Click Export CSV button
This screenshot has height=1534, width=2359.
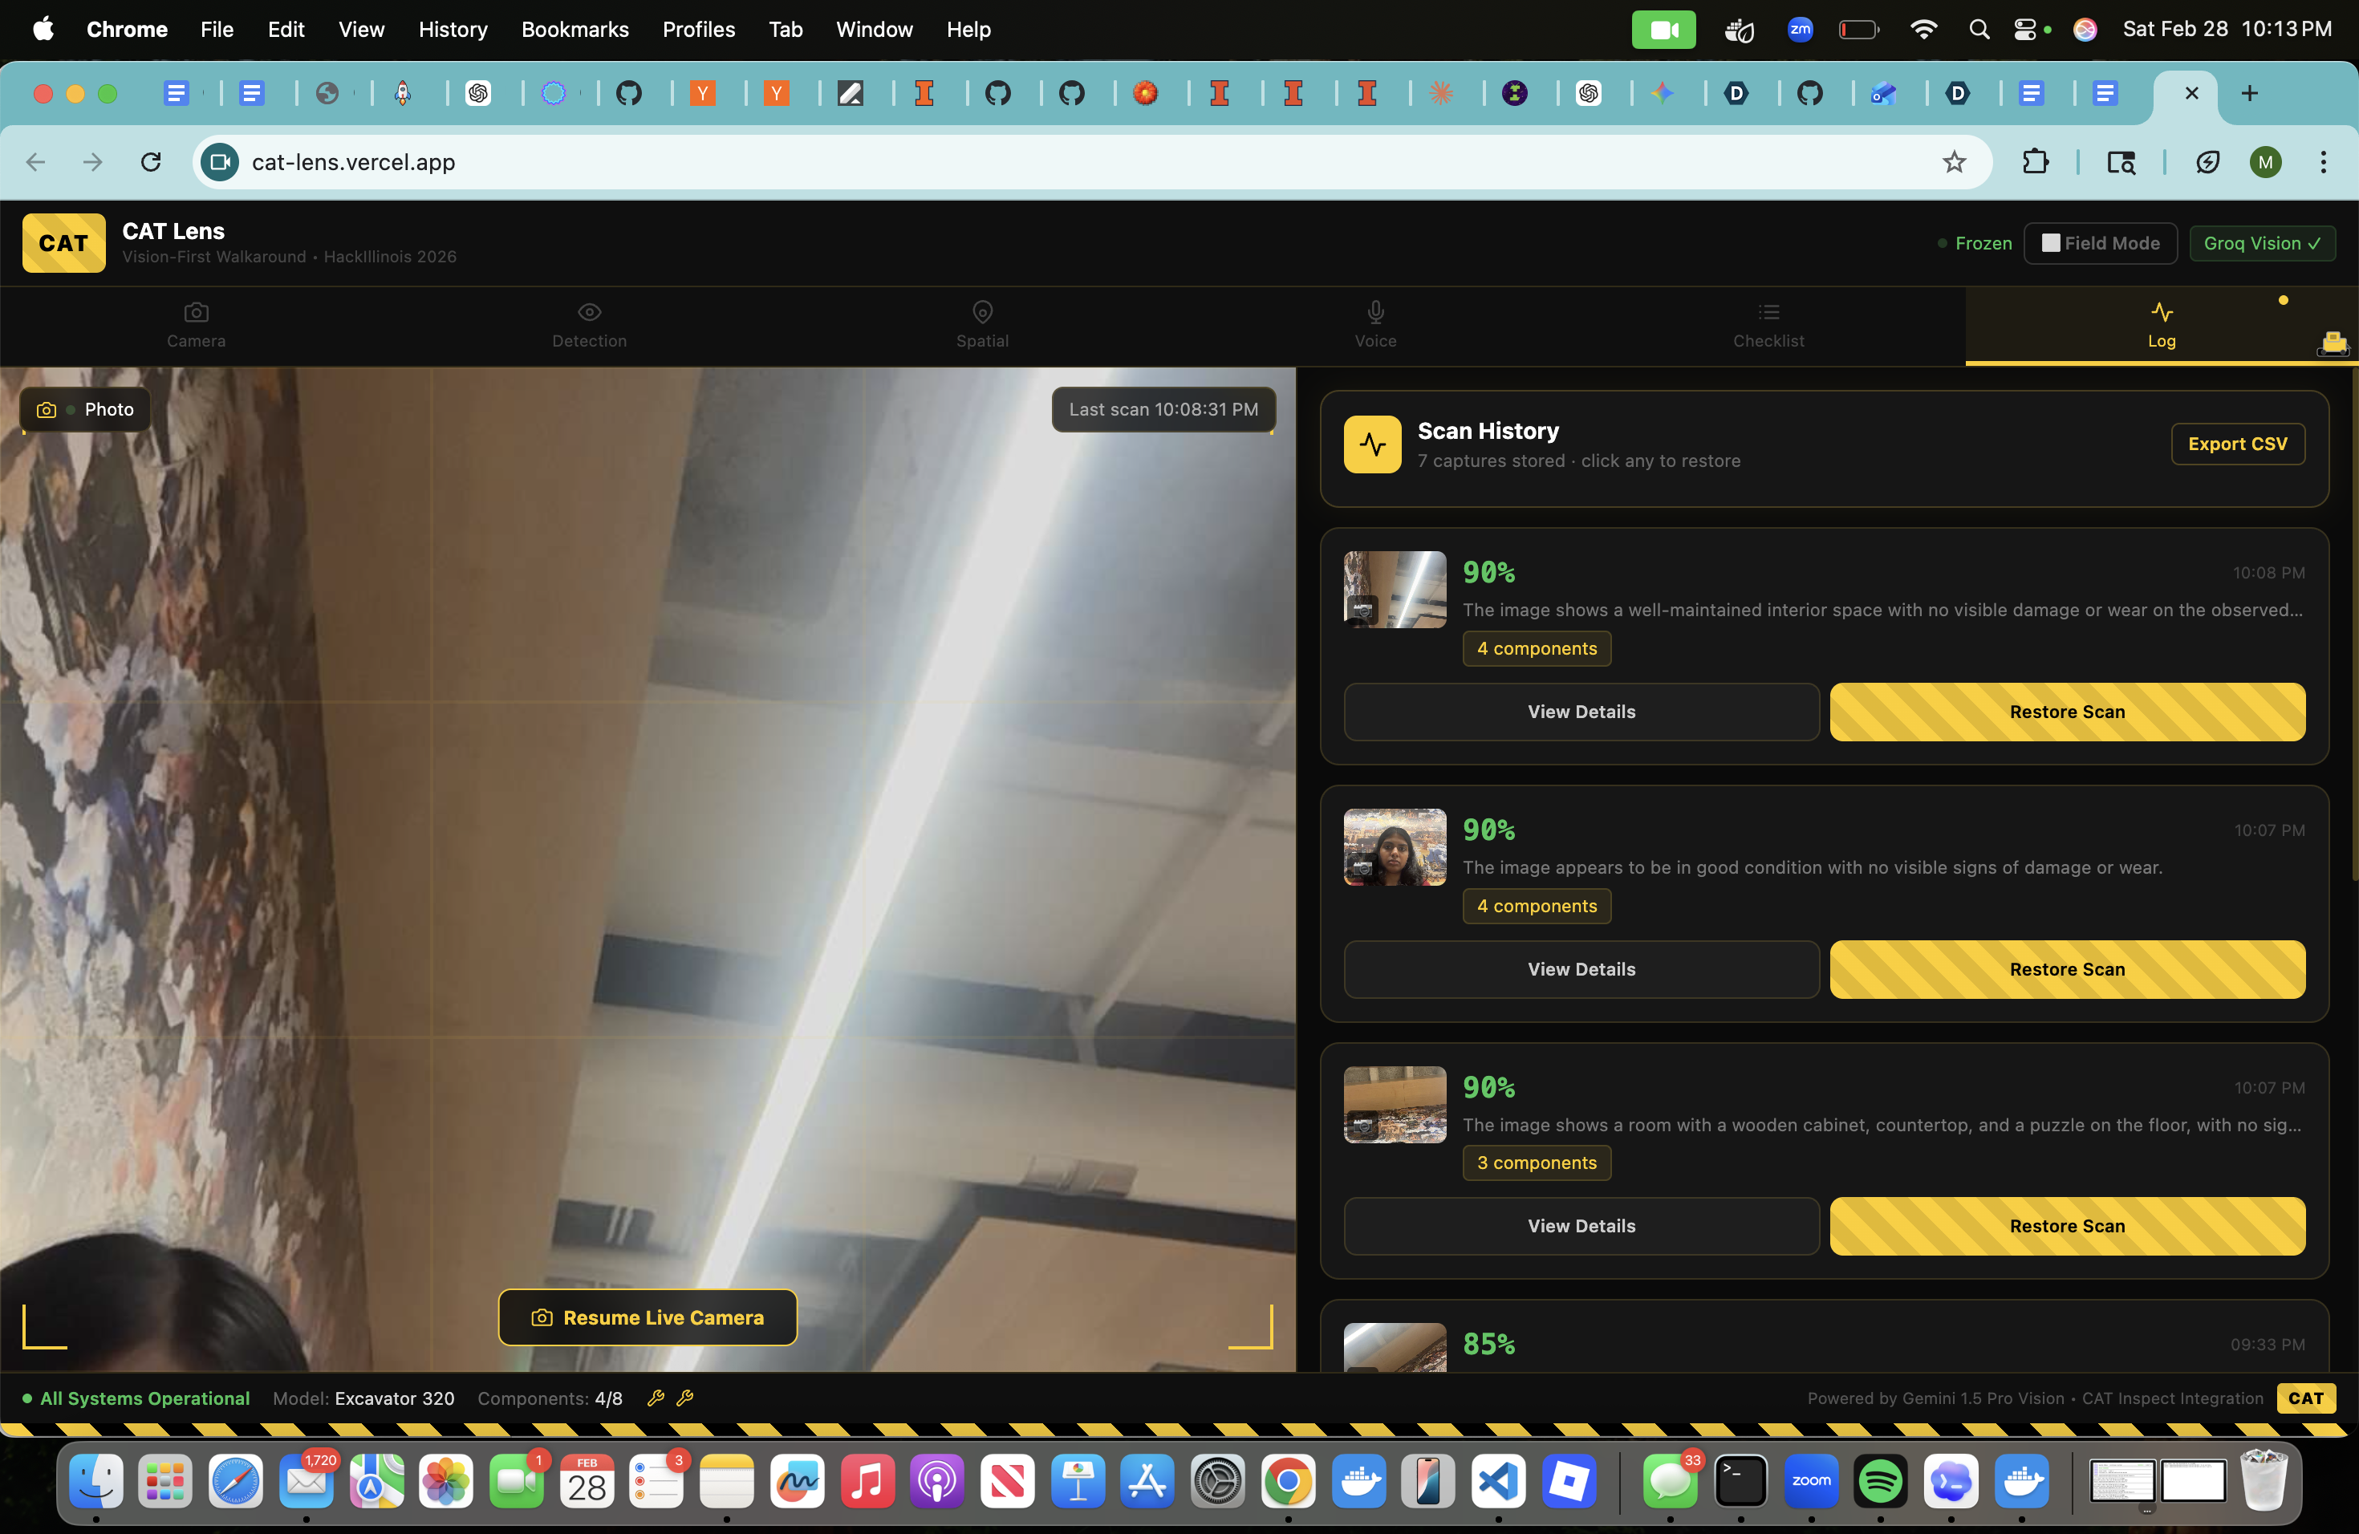pos(2236,444)
